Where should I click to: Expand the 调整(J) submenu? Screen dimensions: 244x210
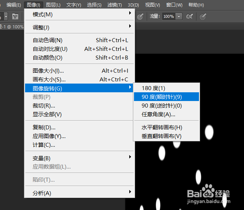click(80, 27)
